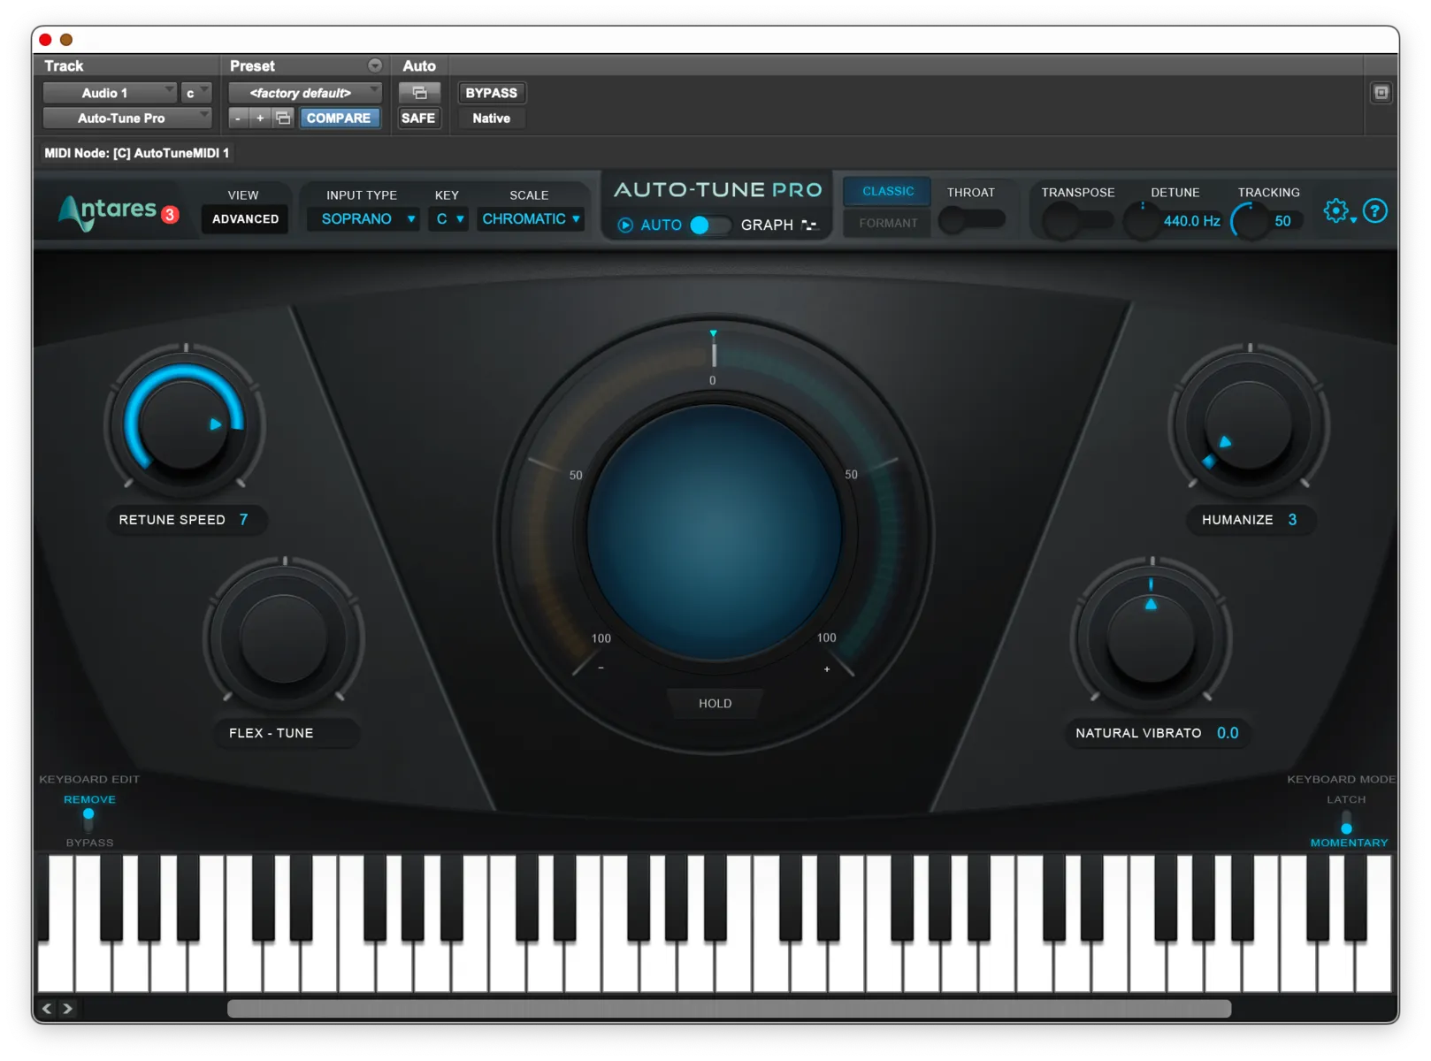The width and height of the screenshot is (1431, 1061).
Task: Click the play icon next to AUTO
Action: pos(626,225)
